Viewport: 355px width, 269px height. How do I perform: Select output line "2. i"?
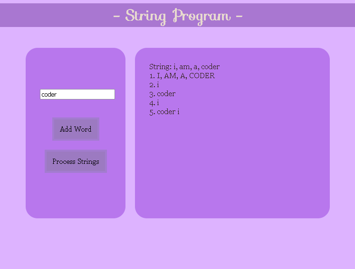[154, 85]
